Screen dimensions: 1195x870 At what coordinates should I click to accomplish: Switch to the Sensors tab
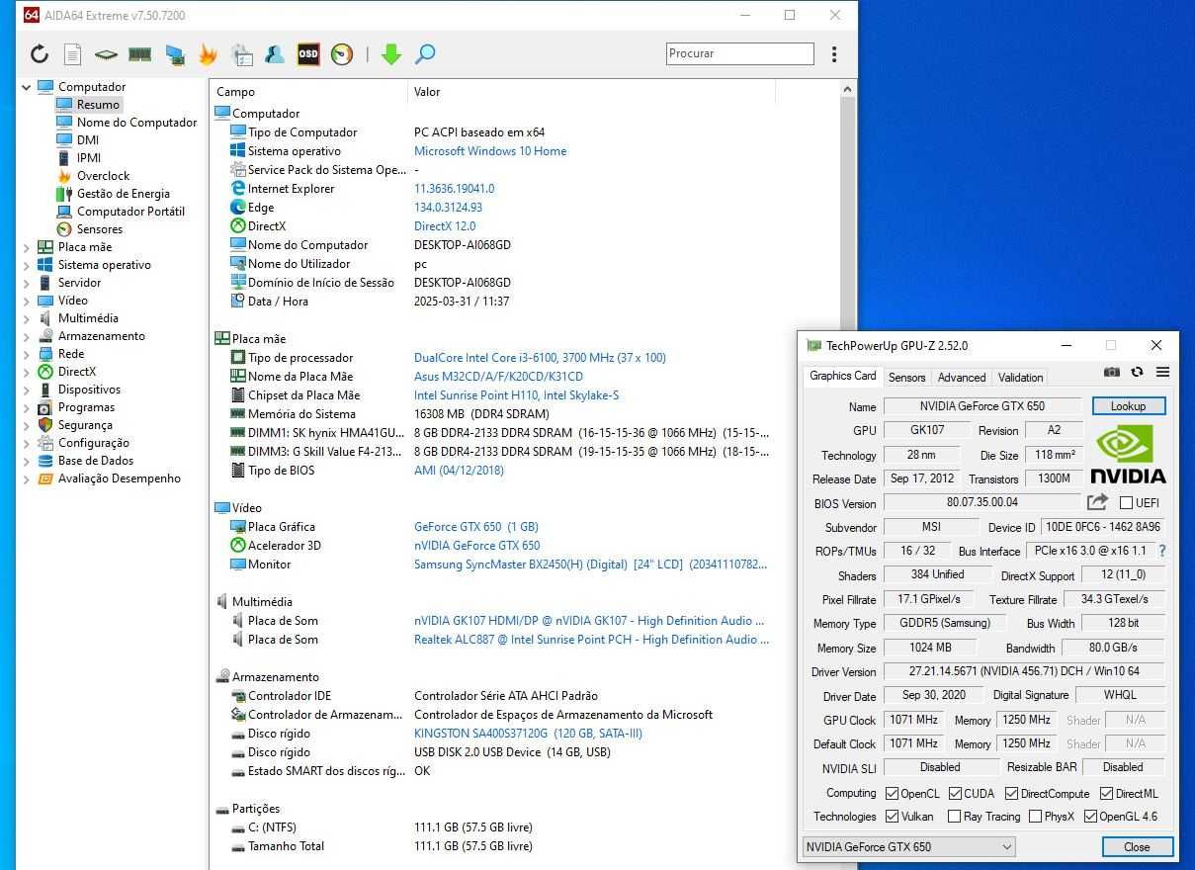(906, 377)
